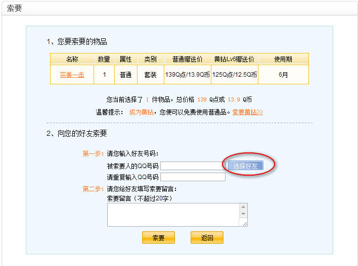This screenshot has height=266, width=358.
Task: Click the 名称 column header
Action: coord(72,59)
